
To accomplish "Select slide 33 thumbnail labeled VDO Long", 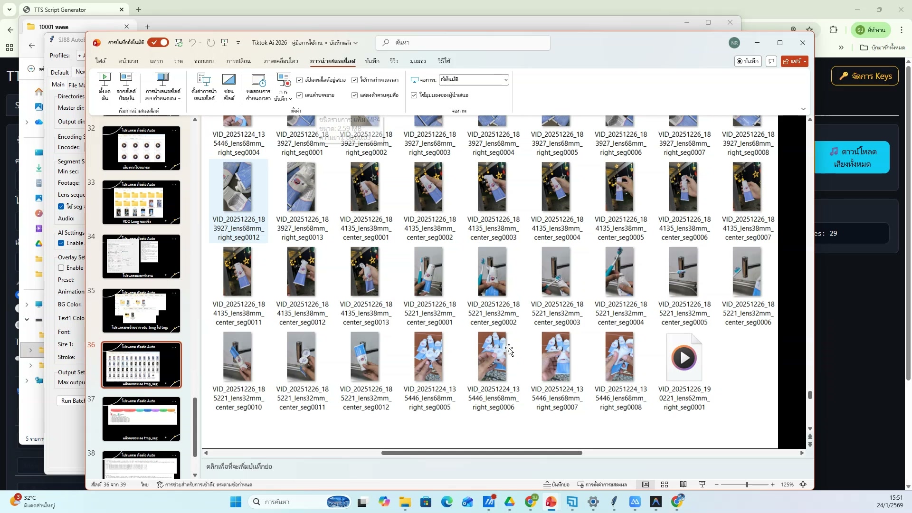I will pyautogui.click(x=141, y=202).
